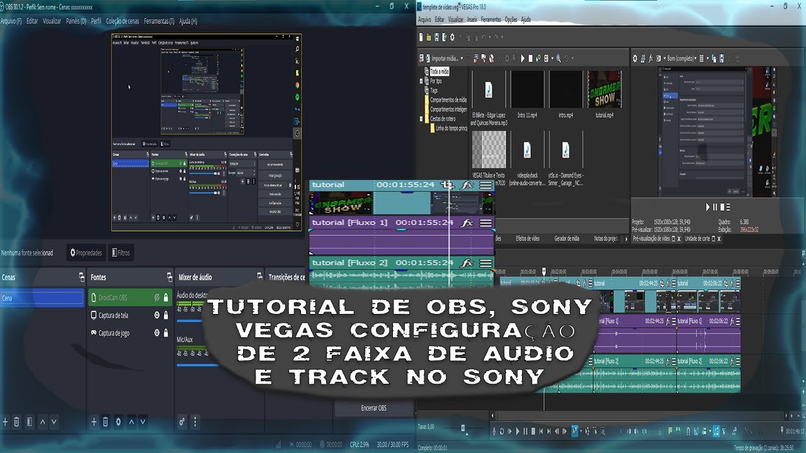The height and width of the screenshot is (453, 806).
Task: Toggle loop playback in VEGAS transport bar
Action: tap(502, 432)
